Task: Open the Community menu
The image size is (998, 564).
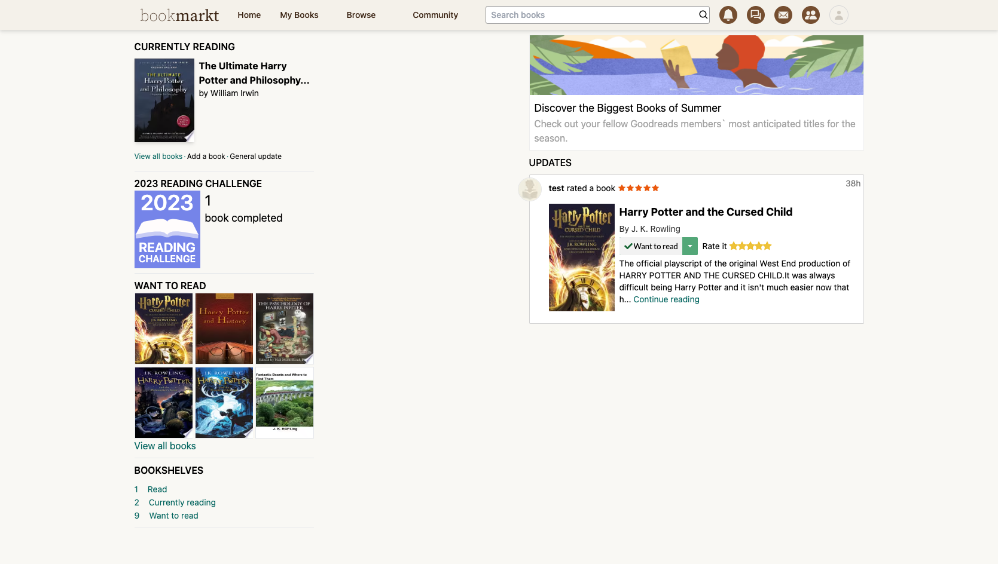Action: coord(435,15)
